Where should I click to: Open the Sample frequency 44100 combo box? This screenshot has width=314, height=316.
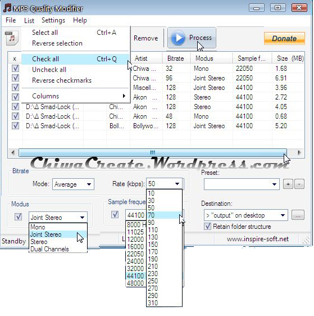[136, 215]
